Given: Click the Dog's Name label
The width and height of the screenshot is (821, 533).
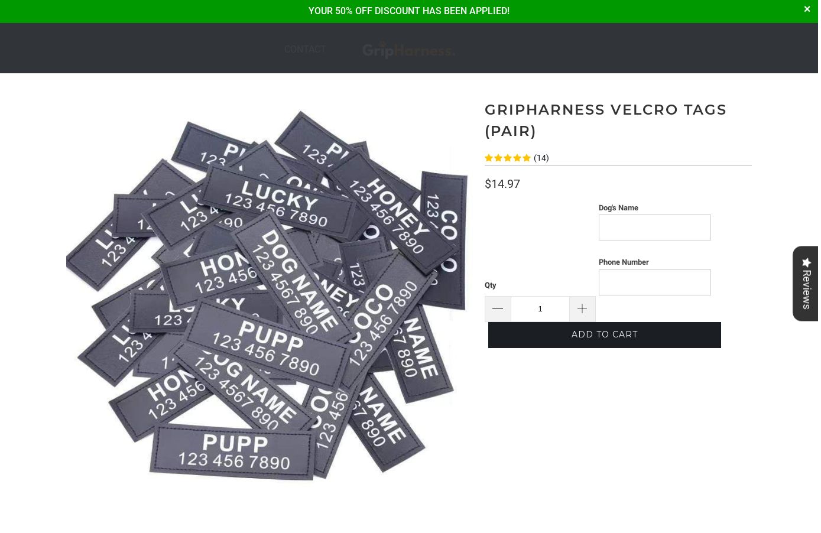Looking at the screenshot, I should 618,208.
